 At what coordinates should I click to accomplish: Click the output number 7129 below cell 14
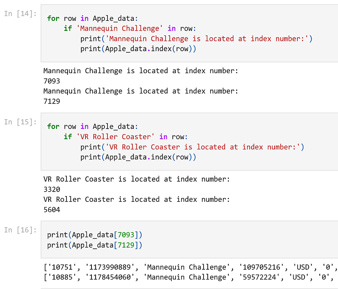pos(52,102)
